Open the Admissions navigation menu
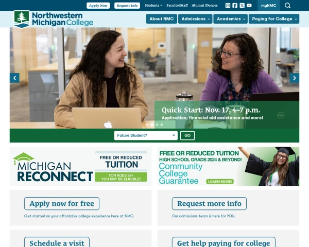The width and height of the screenshot is (309, 247). tap(195, 19)
